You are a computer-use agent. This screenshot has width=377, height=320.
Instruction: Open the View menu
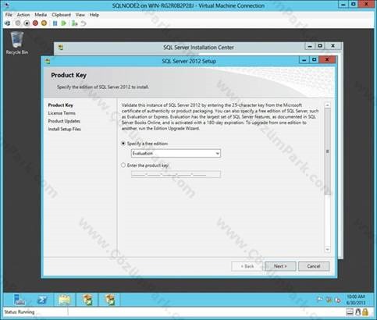(x=80, y=15)
